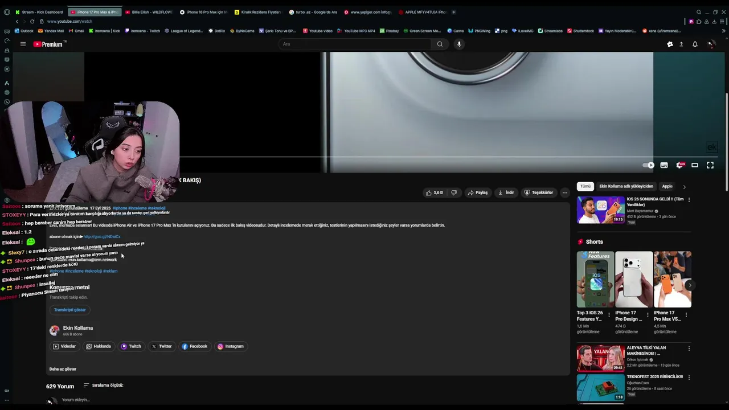Image resolution: width=729 pixels, height=410 pixels.
Task: Open the Ekin Kollama channel name
Action: [78, 328]
